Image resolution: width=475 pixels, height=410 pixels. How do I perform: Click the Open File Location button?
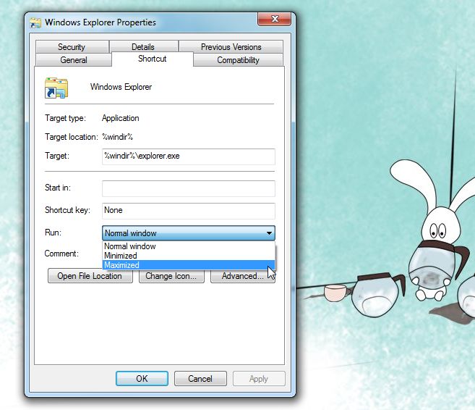coord(90,276)
